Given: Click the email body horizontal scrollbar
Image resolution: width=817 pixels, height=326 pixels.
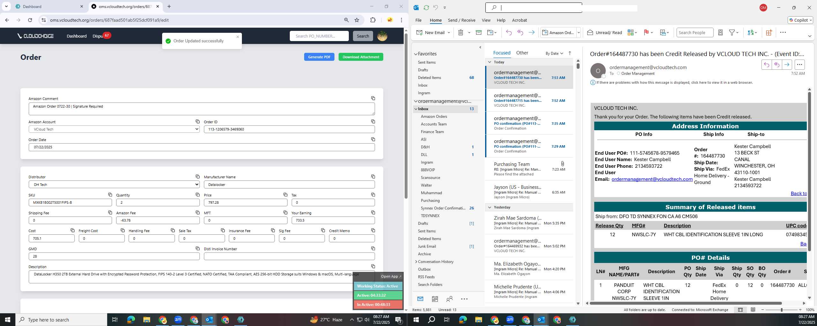Looking at the screenshot, I should click(686, 303).
